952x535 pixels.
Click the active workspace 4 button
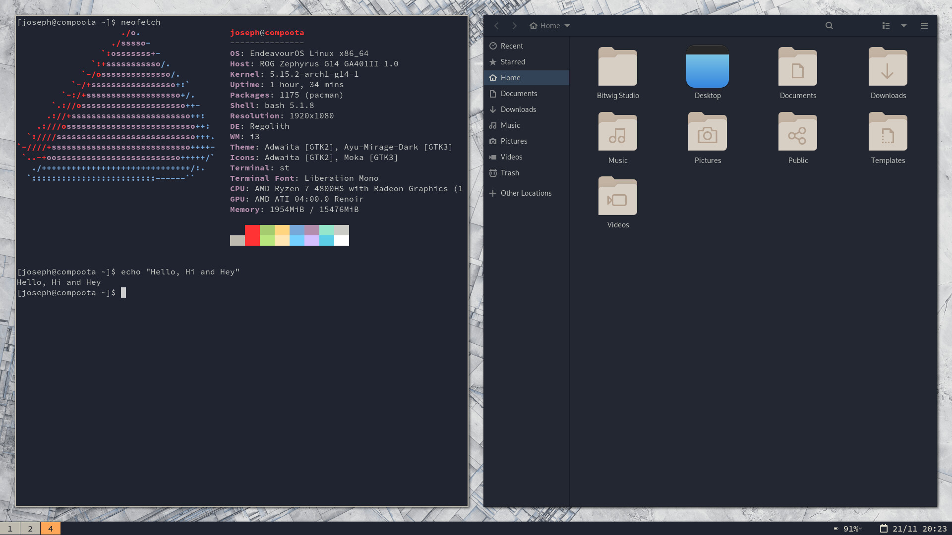pos(51,529)
